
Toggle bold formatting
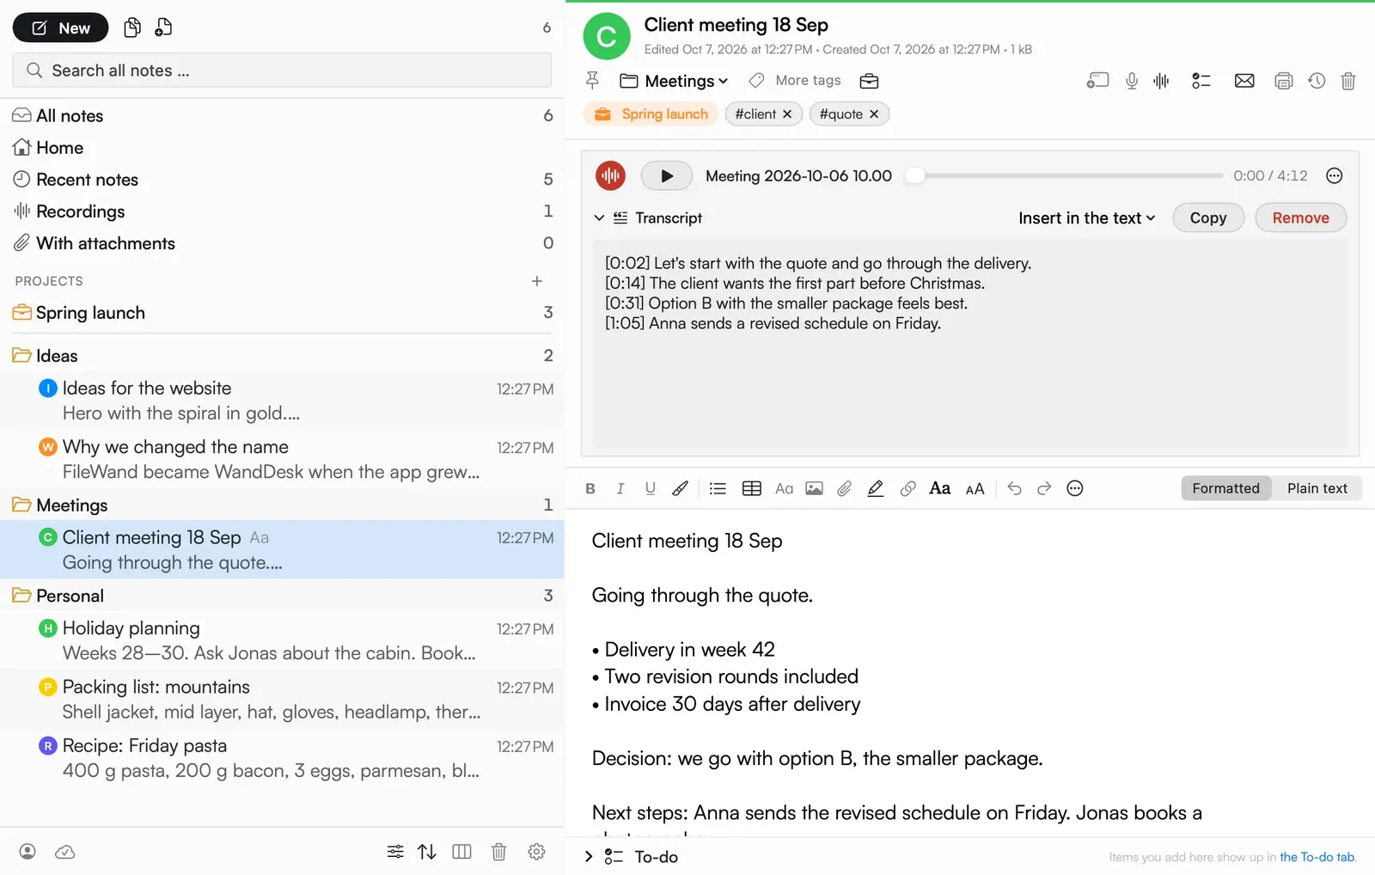[x=590, y=488]
